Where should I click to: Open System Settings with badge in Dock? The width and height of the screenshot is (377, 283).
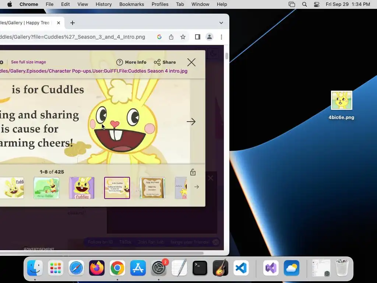pos(159,268)
